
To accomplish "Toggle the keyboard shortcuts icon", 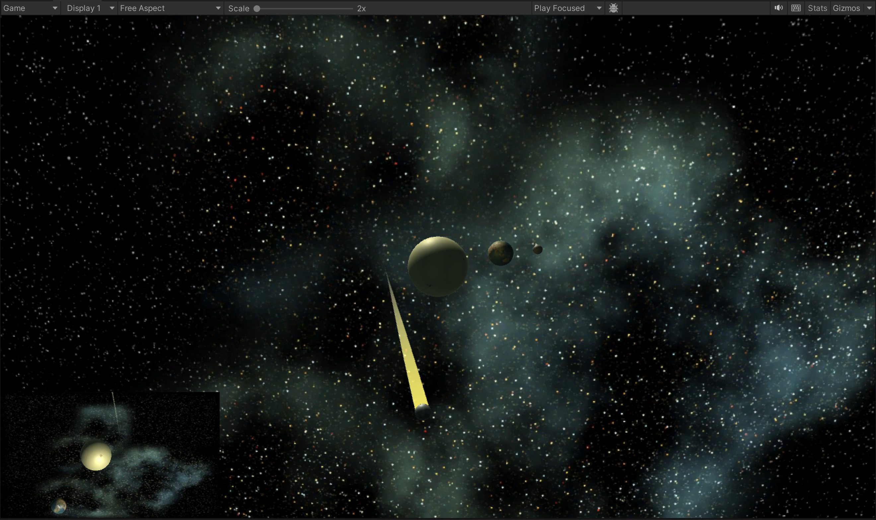I will click(x=796, y=8).
